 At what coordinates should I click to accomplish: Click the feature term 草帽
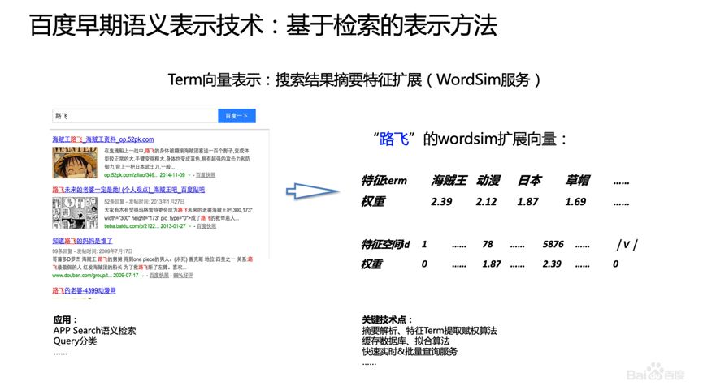tap(578, 181)
